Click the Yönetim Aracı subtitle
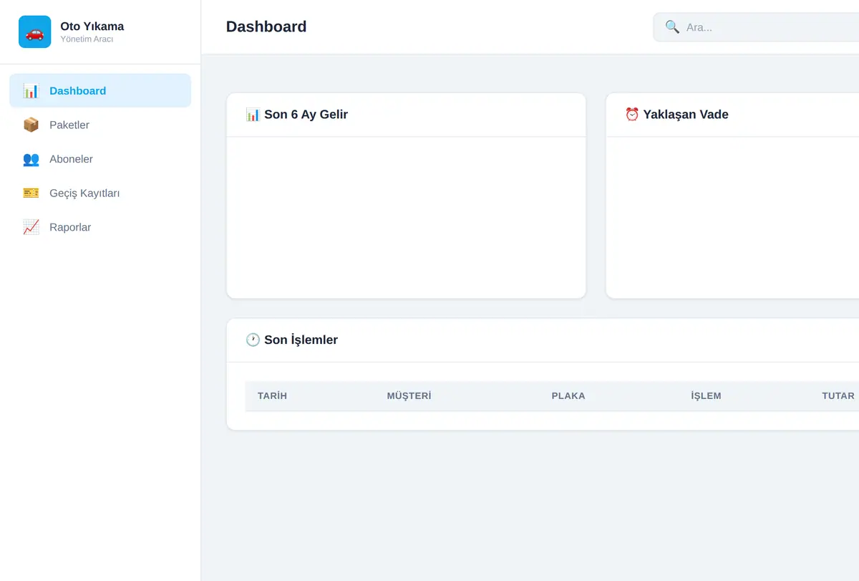859x581 pixels. point(87,39)
